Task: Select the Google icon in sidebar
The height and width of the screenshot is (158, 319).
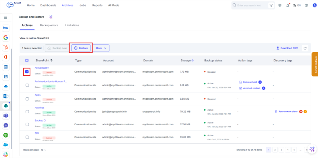Action: point(5,38)
